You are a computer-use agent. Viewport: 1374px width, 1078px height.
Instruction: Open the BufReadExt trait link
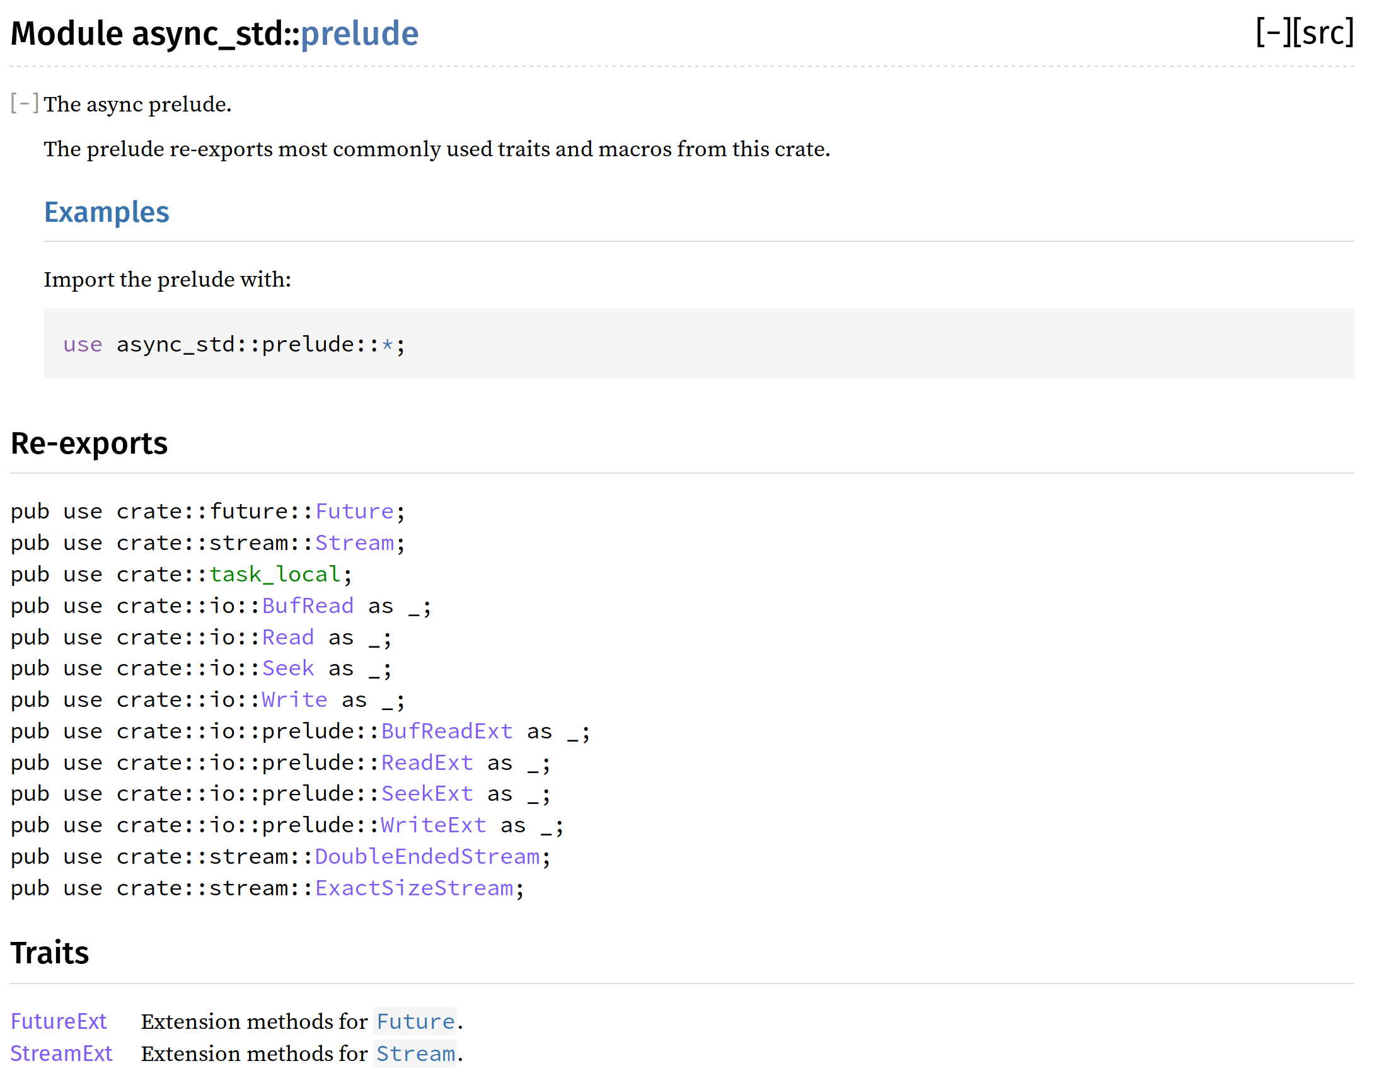click(x=446, y=731)
